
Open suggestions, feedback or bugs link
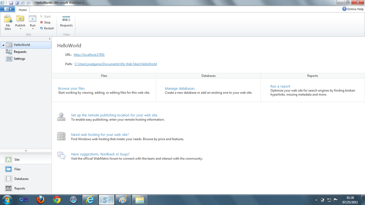coord(100,154)
